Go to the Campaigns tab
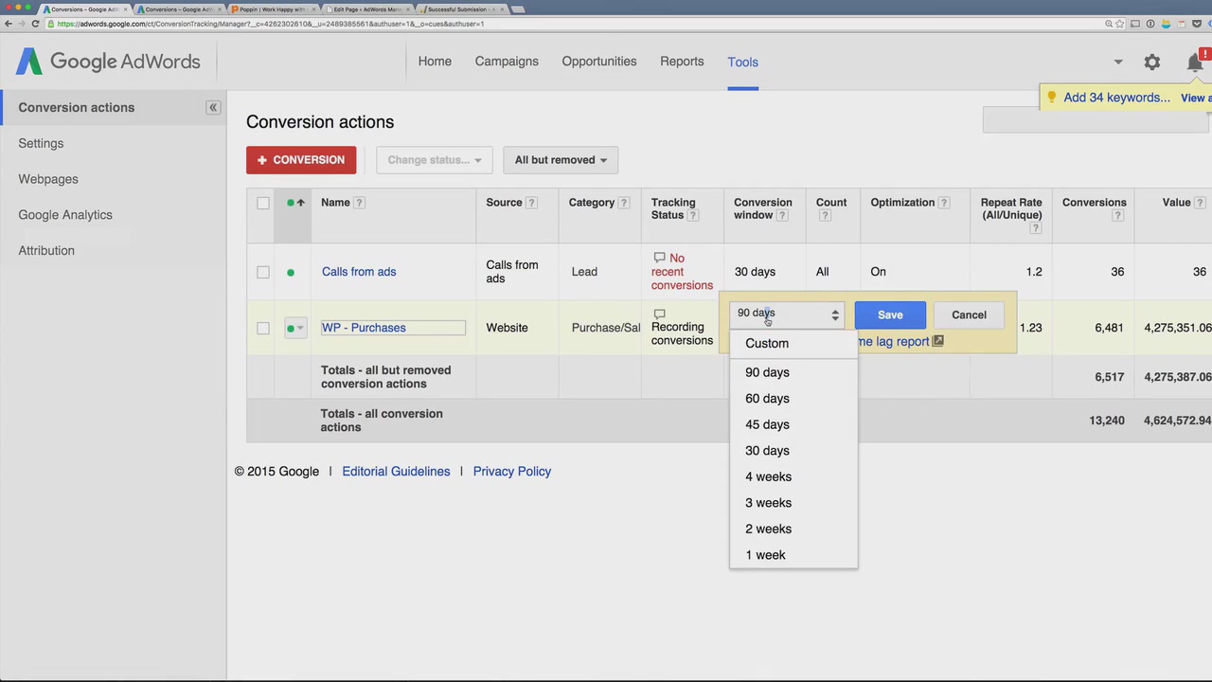This screenshot has height=682, width=1212. pyautogui.click(x=507, y=62)
